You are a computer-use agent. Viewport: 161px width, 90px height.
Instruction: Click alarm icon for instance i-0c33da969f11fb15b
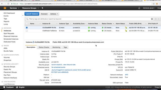point(126,27)
